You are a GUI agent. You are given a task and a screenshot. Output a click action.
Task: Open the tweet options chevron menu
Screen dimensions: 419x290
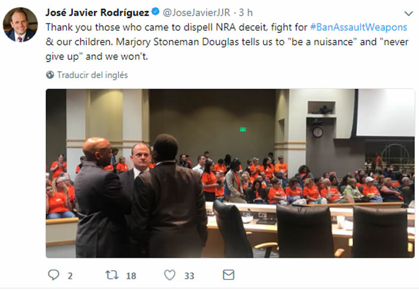(409, 13)
